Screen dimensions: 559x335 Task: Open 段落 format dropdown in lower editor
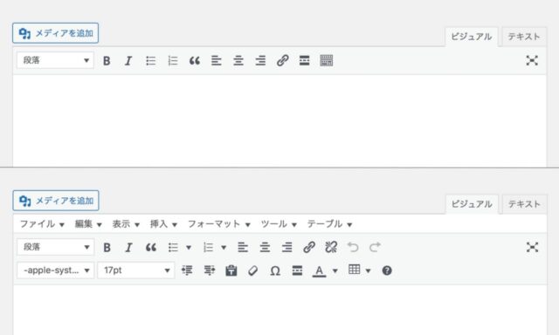[x=56, y=247]
